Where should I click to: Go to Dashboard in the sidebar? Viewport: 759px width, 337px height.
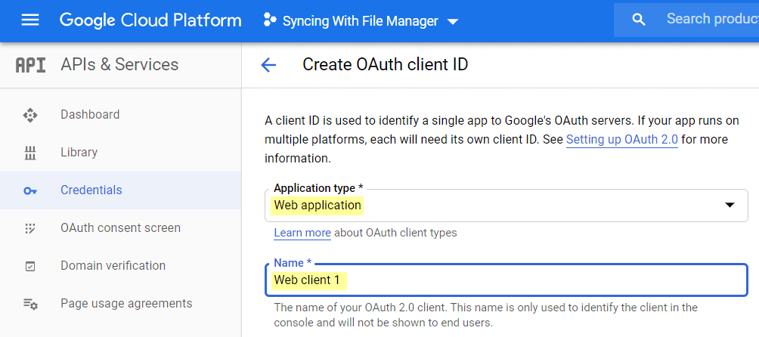pyautogui.click(x=90, y=115)
